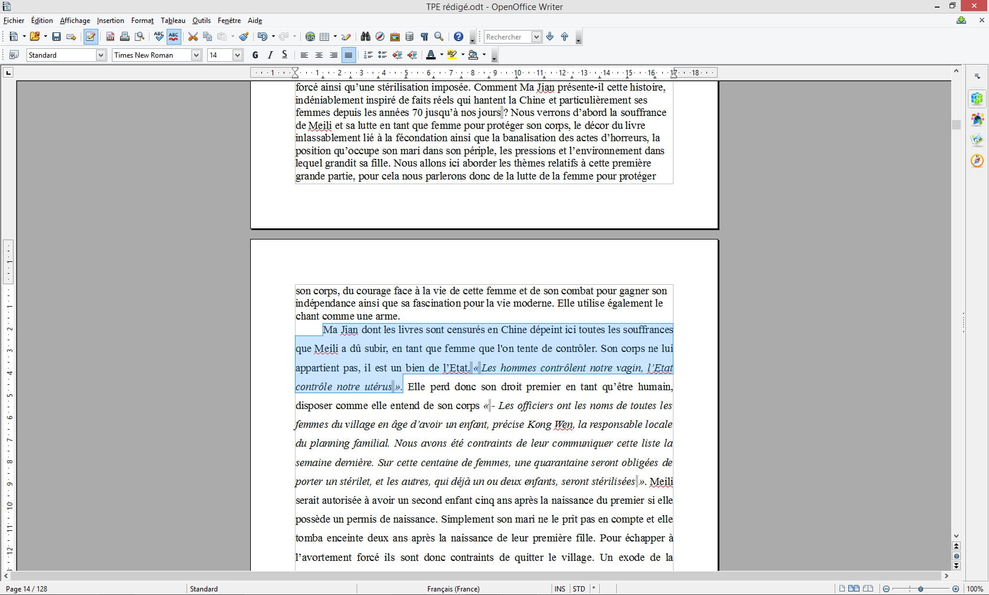This screenshot has width=989, height=595.
Task: Align text left
Action: click(x=304, y=55)
